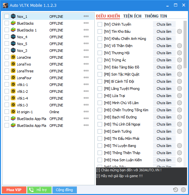The height and width of the screenshot is (195, 189).
Task: Click the Mua VIP button
Action: click(x=14, y=190)
